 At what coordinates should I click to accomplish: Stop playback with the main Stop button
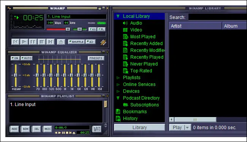[41, 42]
